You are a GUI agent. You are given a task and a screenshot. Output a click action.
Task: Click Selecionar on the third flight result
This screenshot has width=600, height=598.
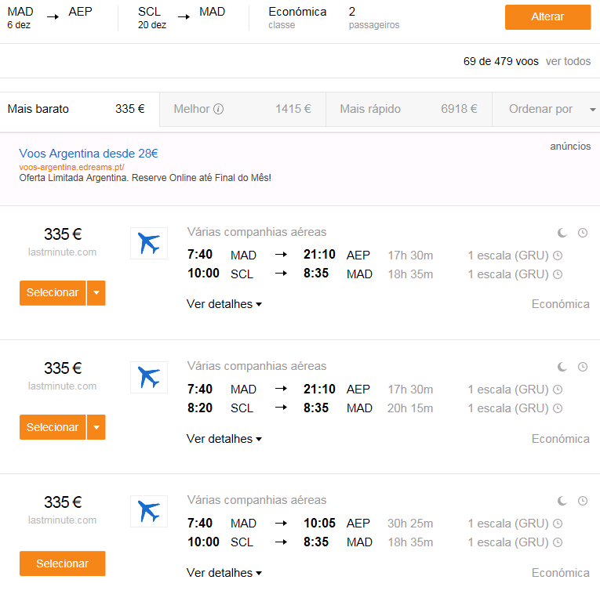(x=63, y=564)
